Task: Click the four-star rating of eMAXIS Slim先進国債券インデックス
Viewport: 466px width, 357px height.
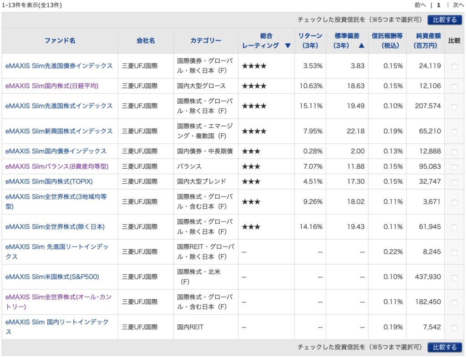Action: point(254,66)
